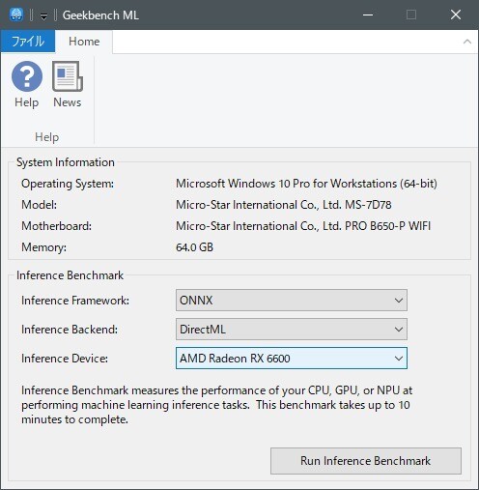Screen dimensions: 479x490
Task: Click the Help label under the question icon
Action: point(27,102)
